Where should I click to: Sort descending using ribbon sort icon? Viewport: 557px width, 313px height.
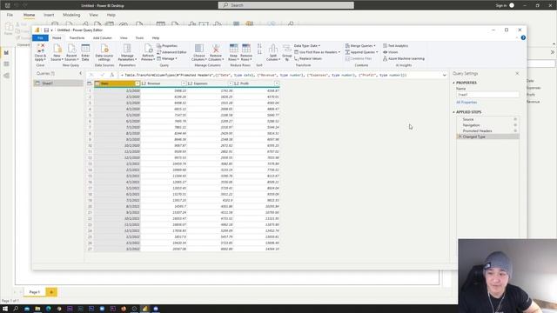click(259, 52)
